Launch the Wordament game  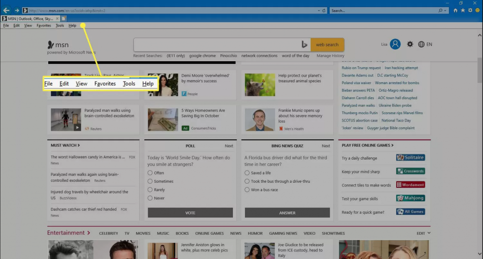click(x=411, y=185)
